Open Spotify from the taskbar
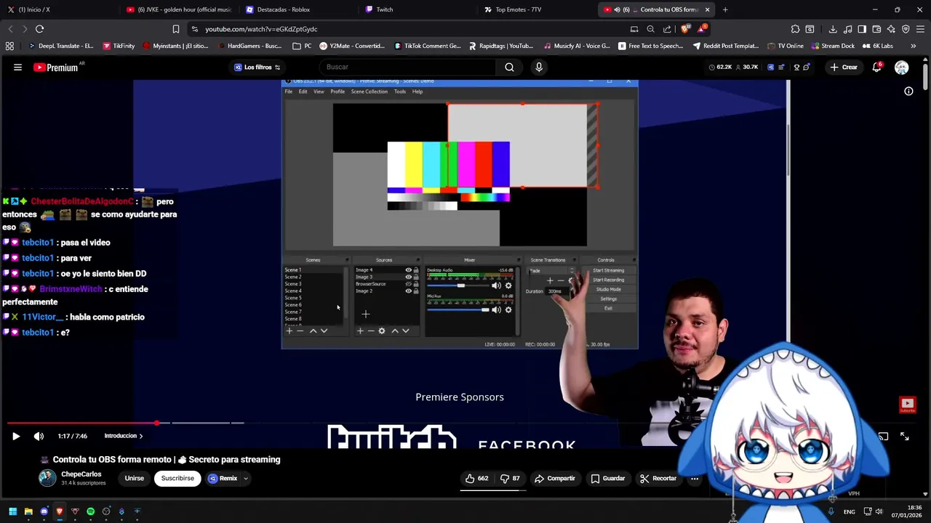This screenshot has width=931, height=523. pyautogui.click(x=90, y=511)
